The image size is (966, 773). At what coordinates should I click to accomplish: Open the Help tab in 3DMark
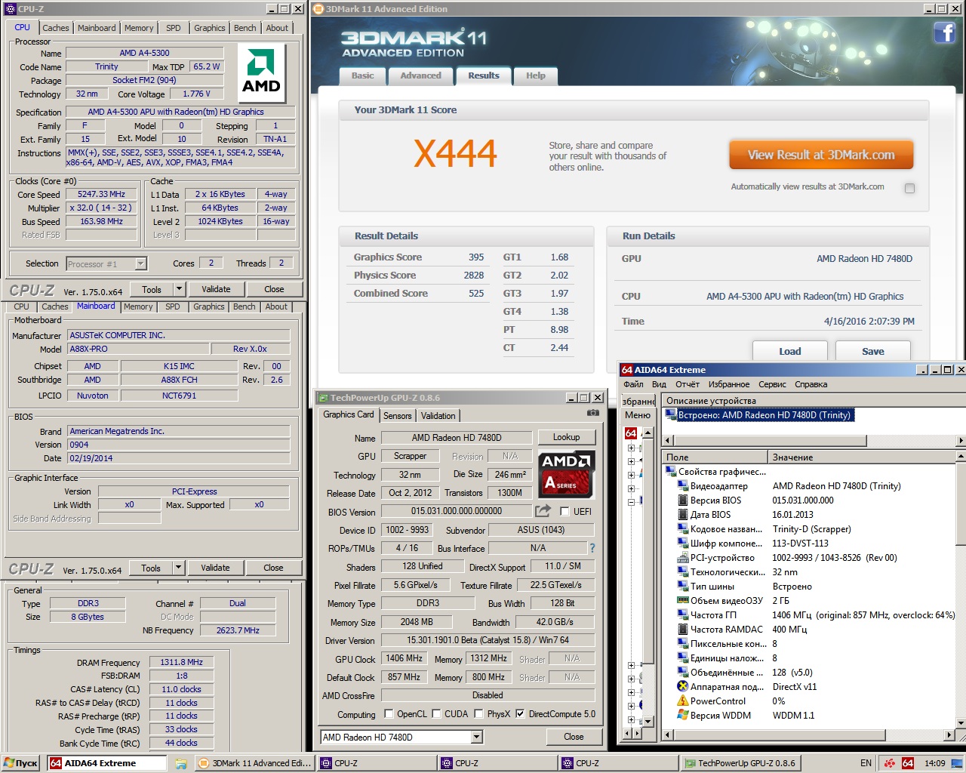536,75
